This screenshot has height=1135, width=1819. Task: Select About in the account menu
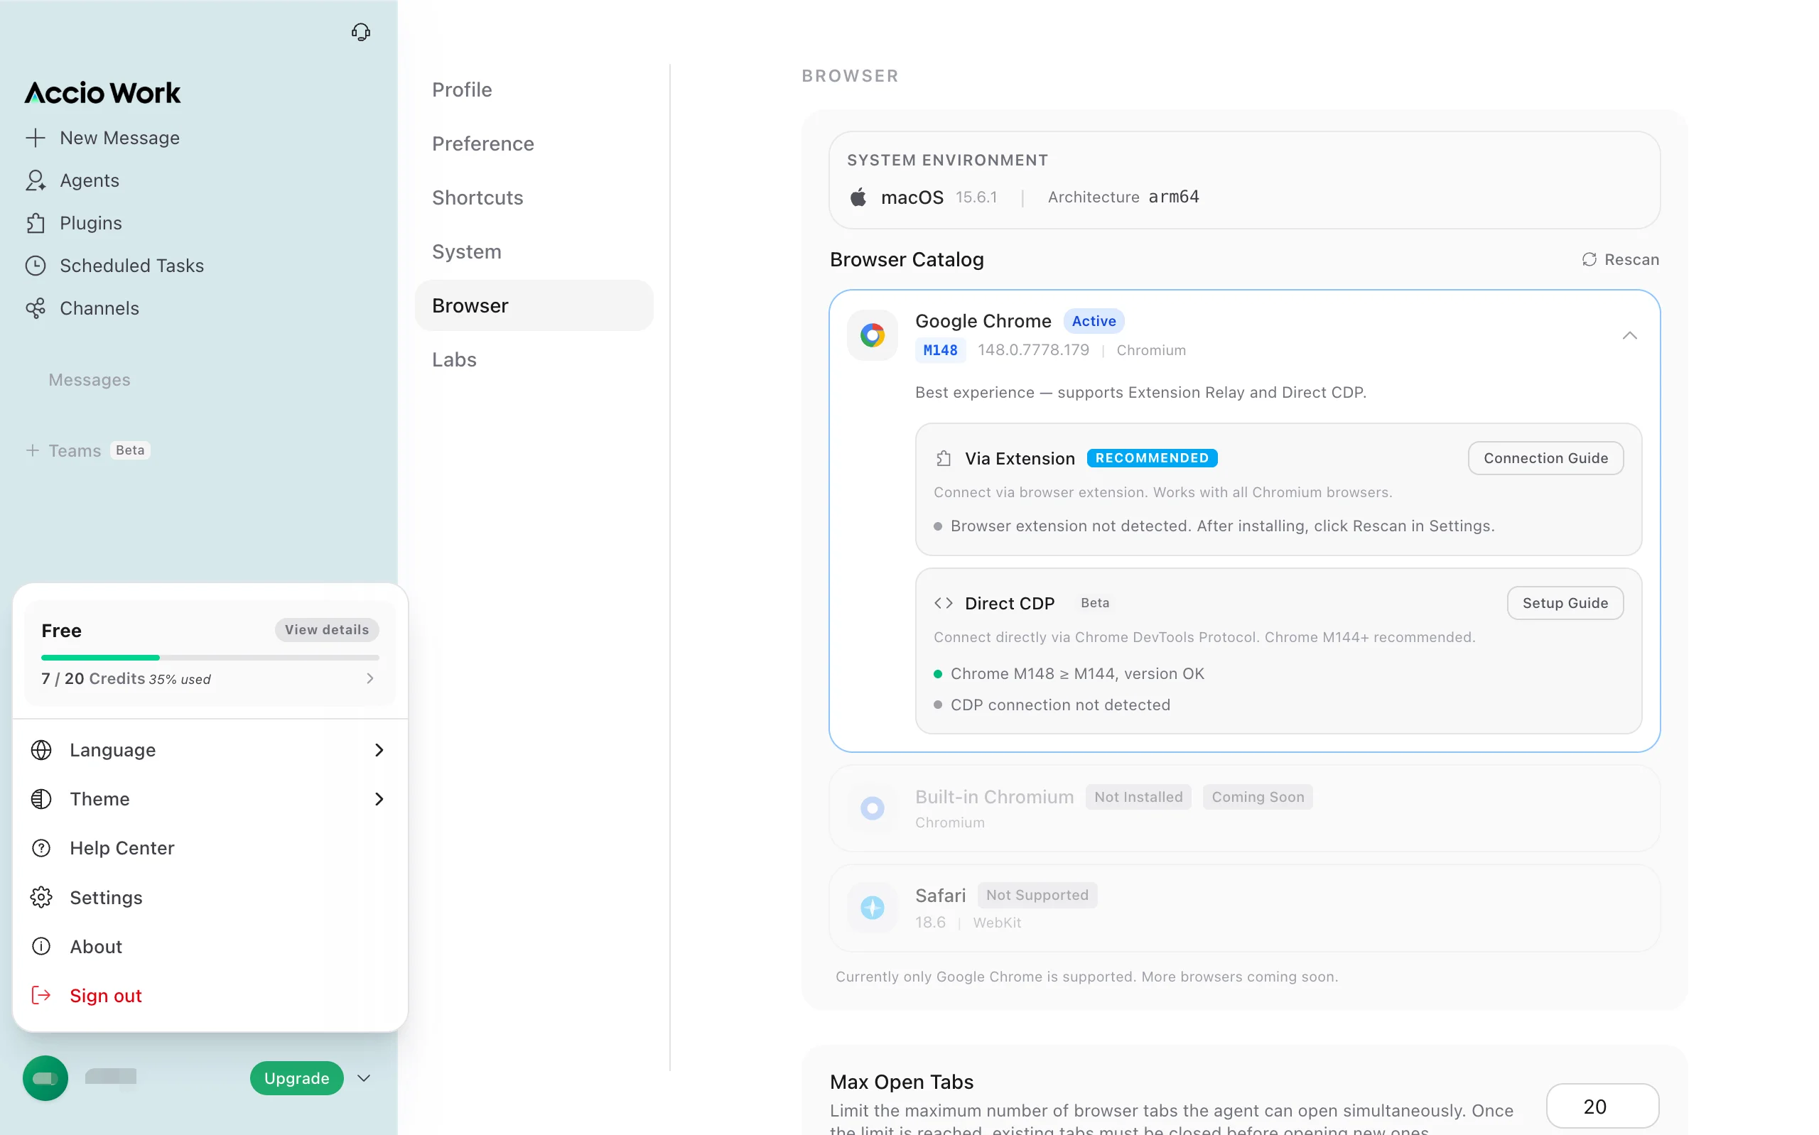tap(210, 947)
